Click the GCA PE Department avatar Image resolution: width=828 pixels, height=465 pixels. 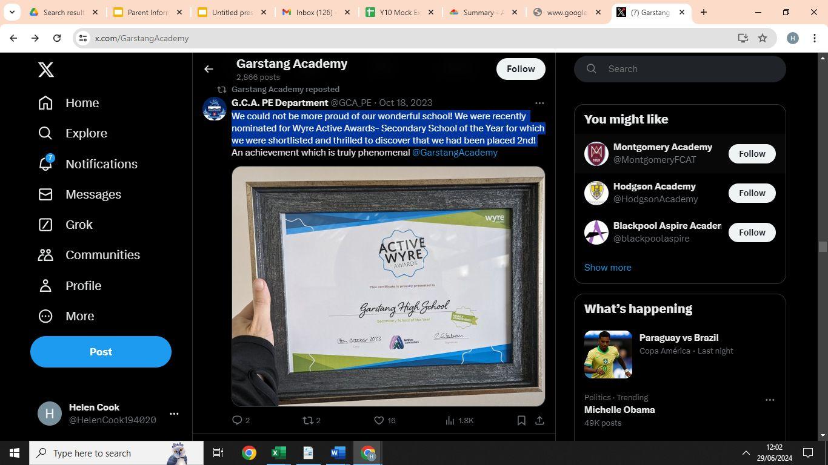[215, 109]
